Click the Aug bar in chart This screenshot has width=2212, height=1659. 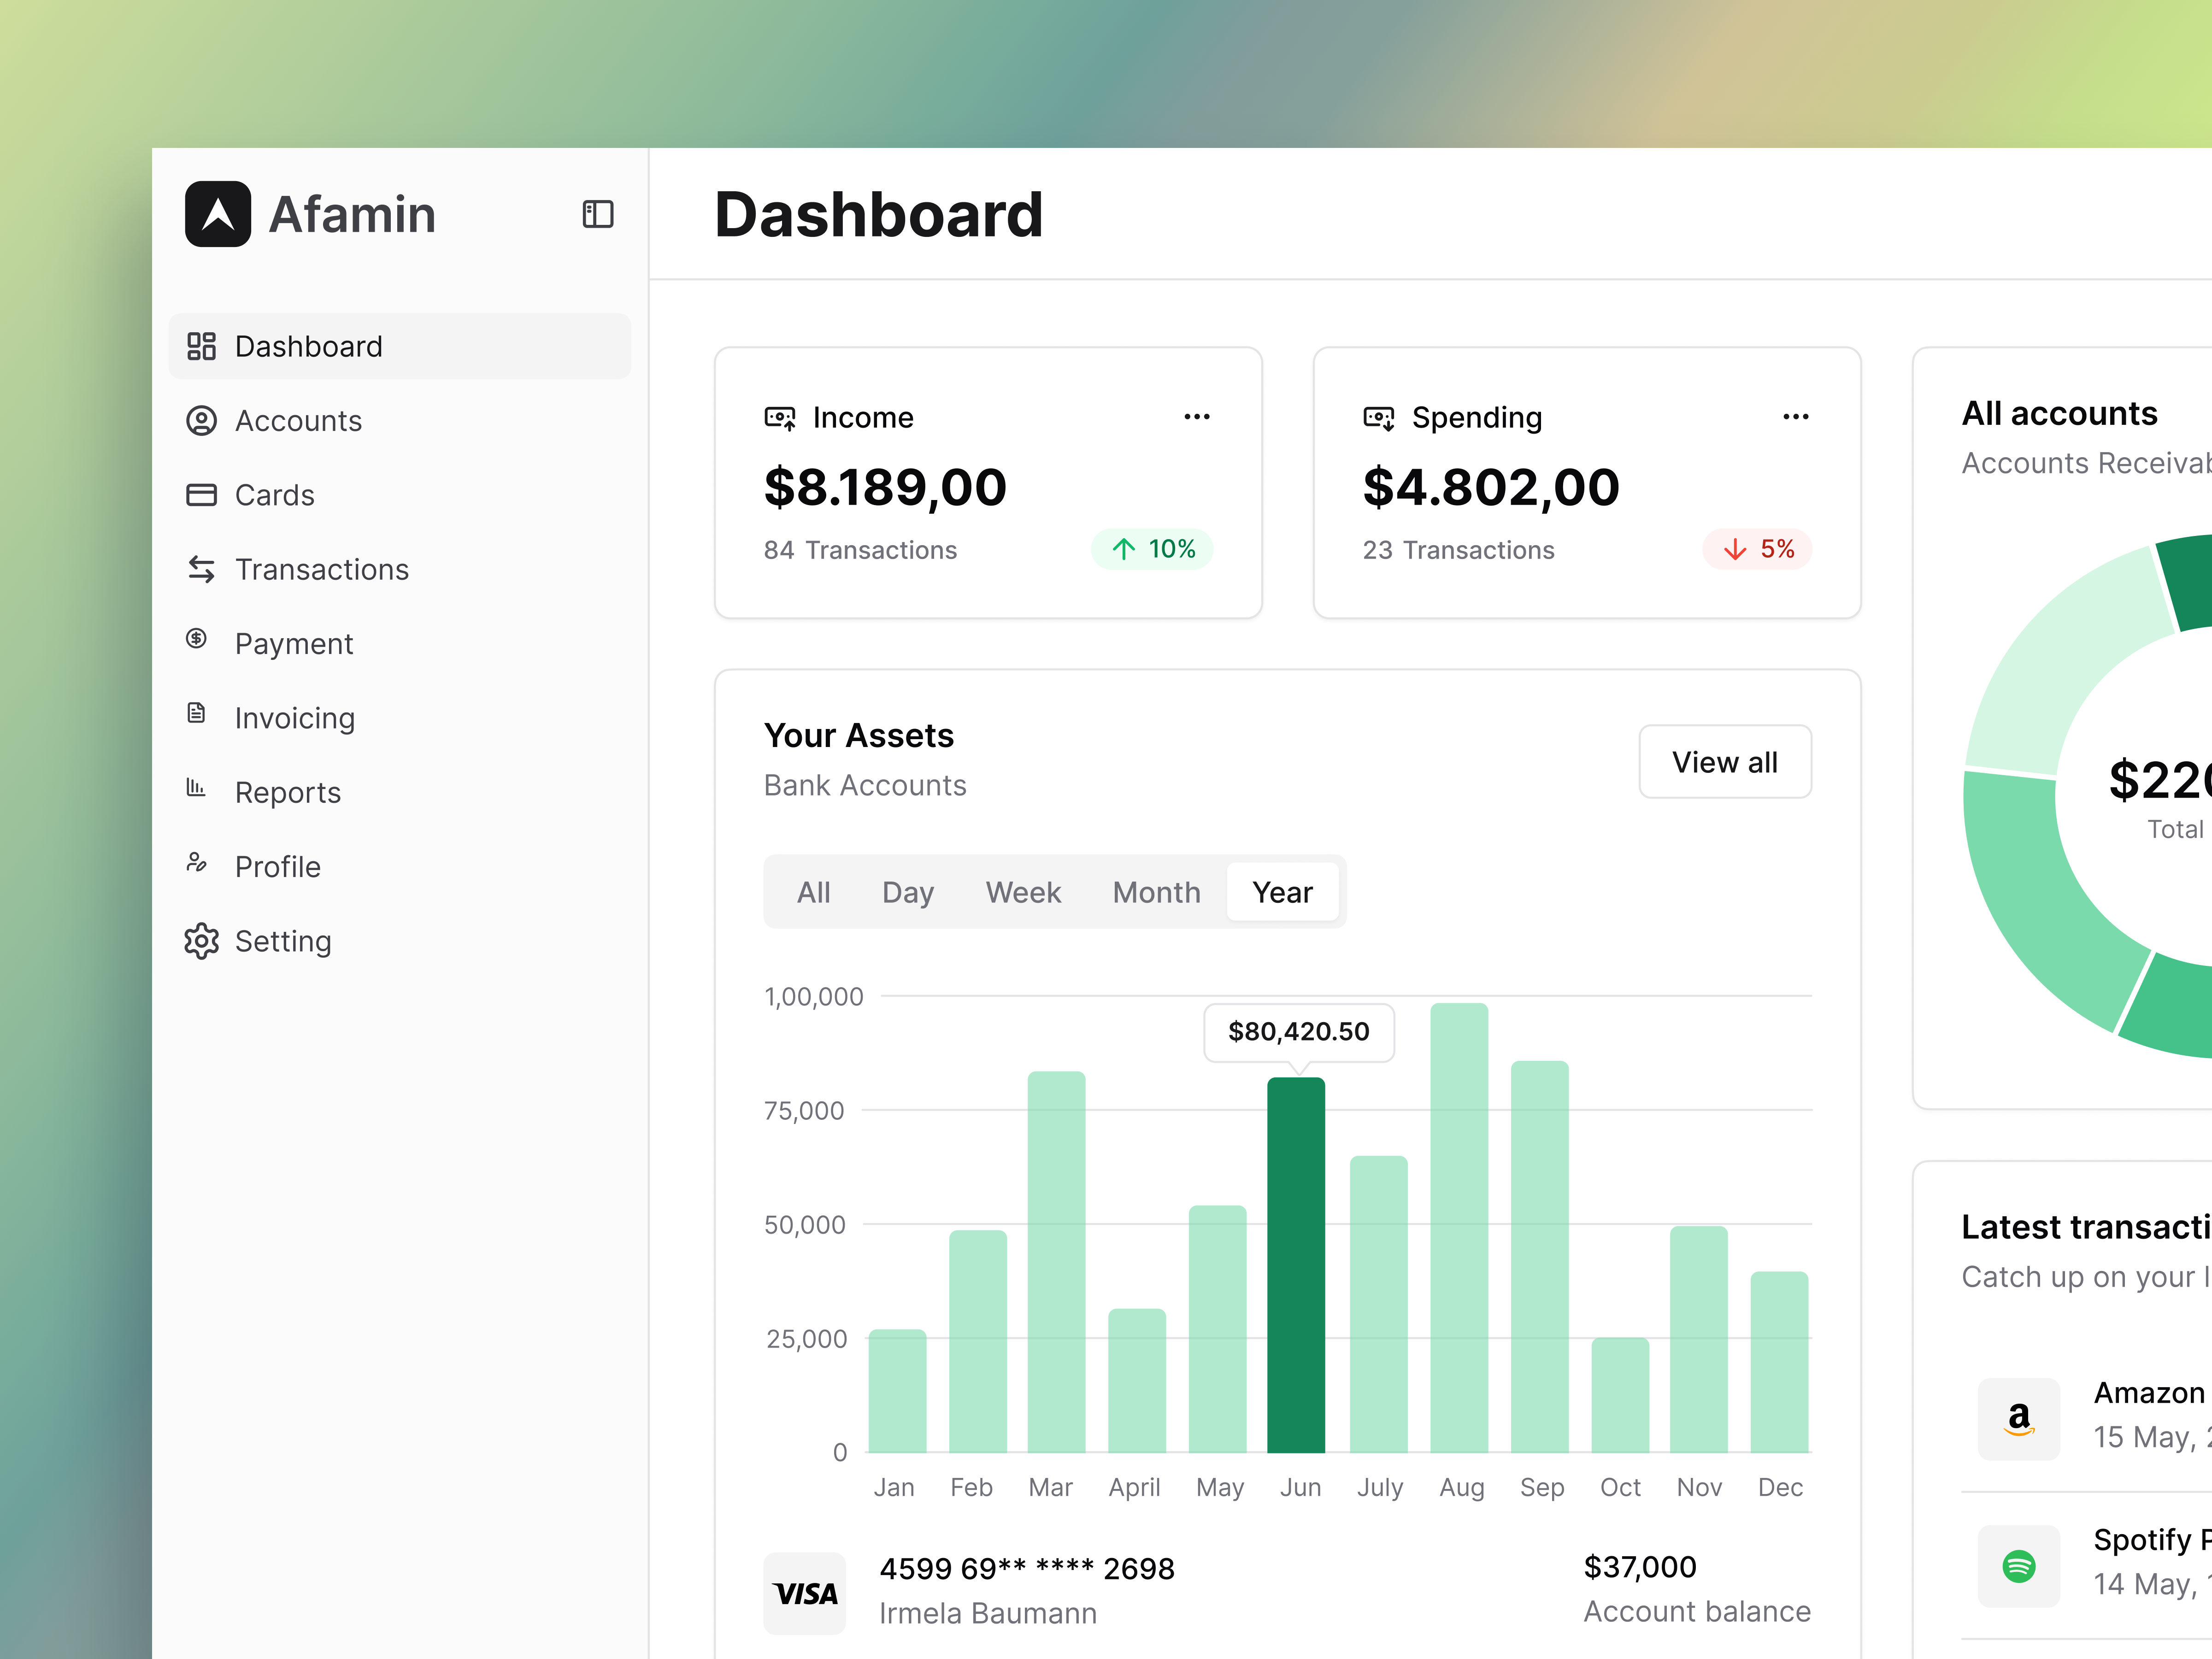(x=1459, y=1228)
